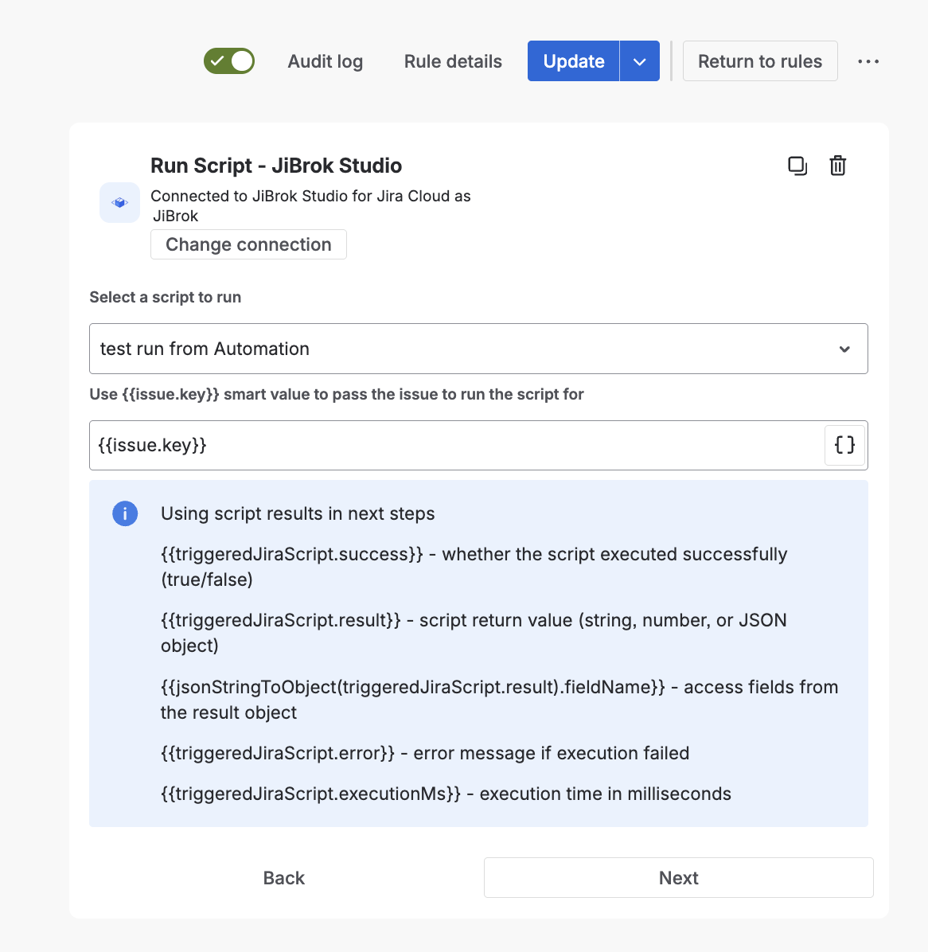Viewport: 928px width, 952px height.
Task: View the Rule details
Action: tap(452, 60)
